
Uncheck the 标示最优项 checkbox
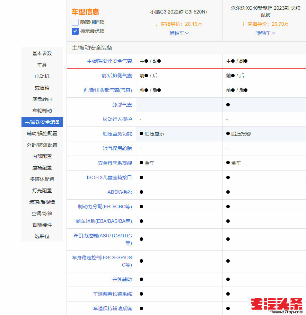75,31
